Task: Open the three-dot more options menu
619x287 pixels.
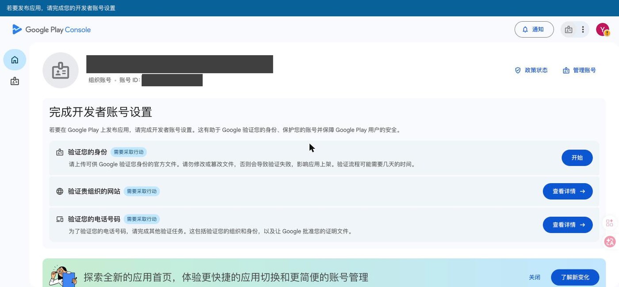Action: tap(583, 30)
